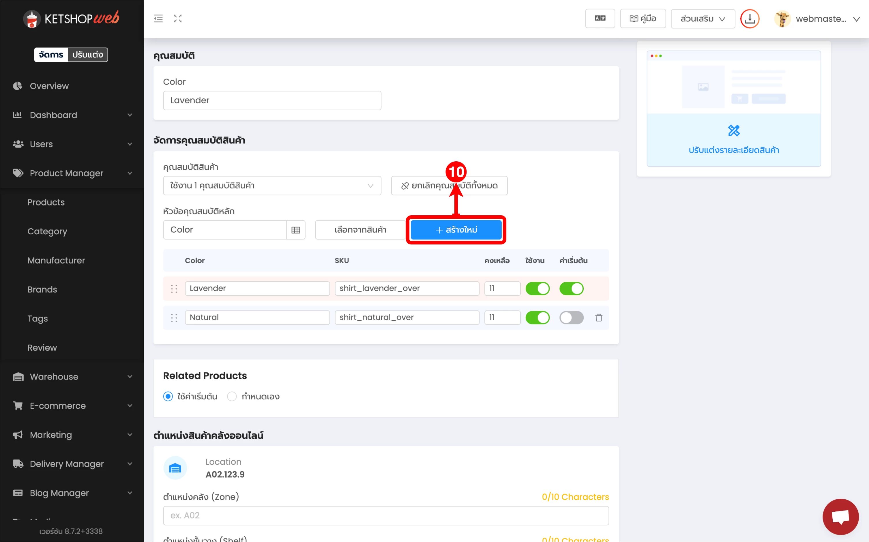Click the table grid icon beside Color field

point(296,230)
